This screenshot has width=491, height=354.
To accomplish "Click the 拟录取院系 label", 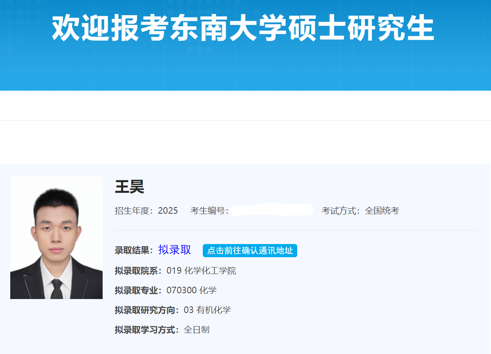I will (140, 271).
